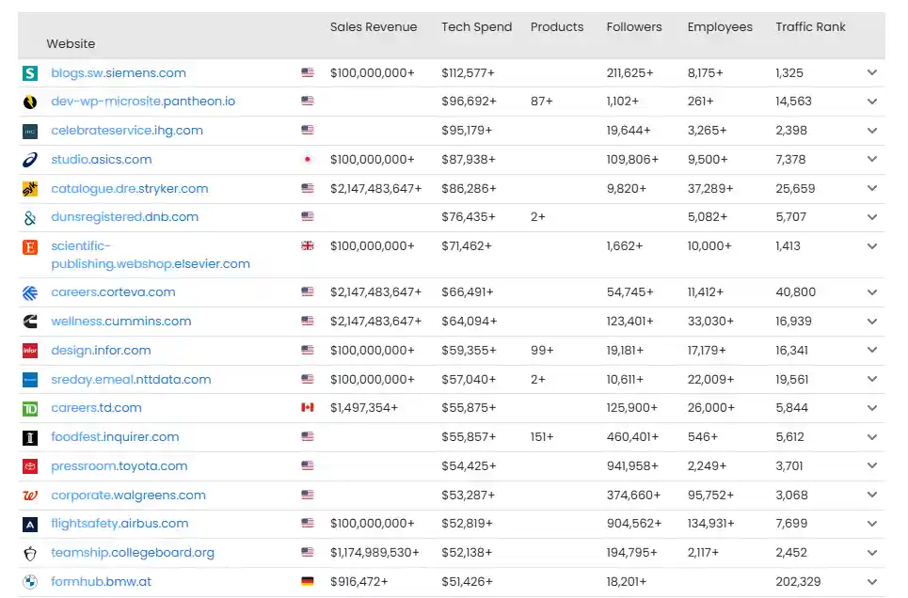
Task: Click UK flag in Elsevier row
Action: 308,245
